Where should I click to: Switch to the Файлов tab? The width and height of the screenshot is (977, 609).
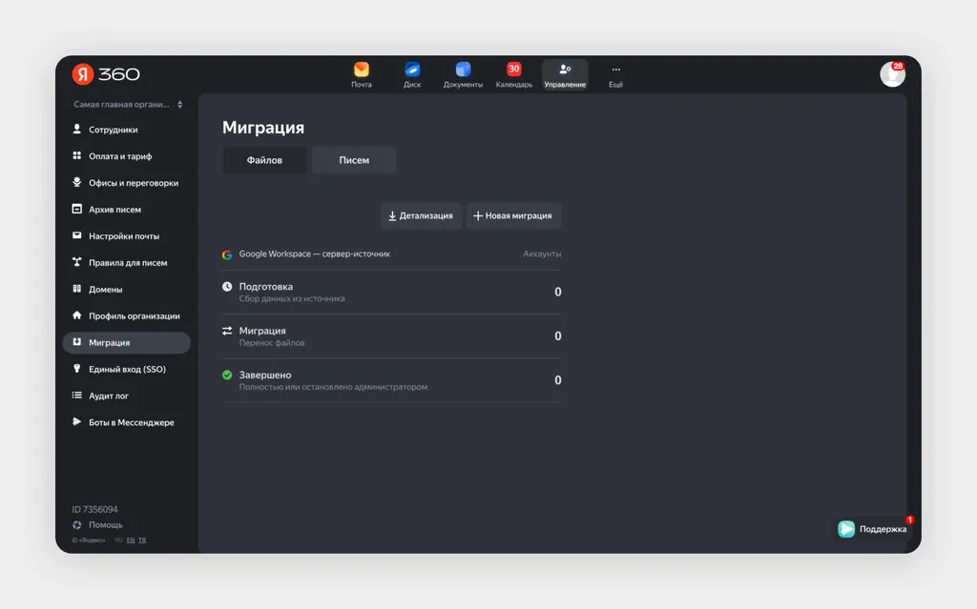pyautogui.click(x=264, y=160)
